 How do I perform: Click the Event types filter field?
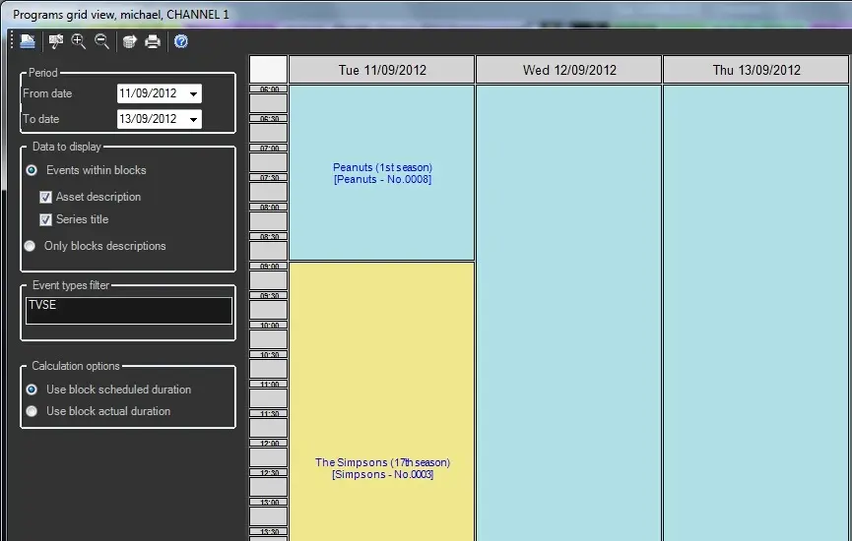(x=129, y=311)
